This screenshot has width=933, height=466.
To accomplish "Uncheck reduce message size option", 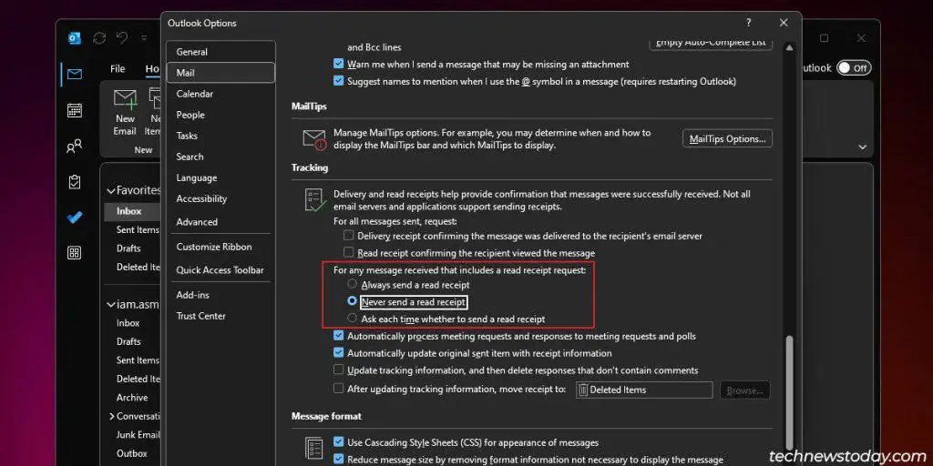I will click(339, 459).
